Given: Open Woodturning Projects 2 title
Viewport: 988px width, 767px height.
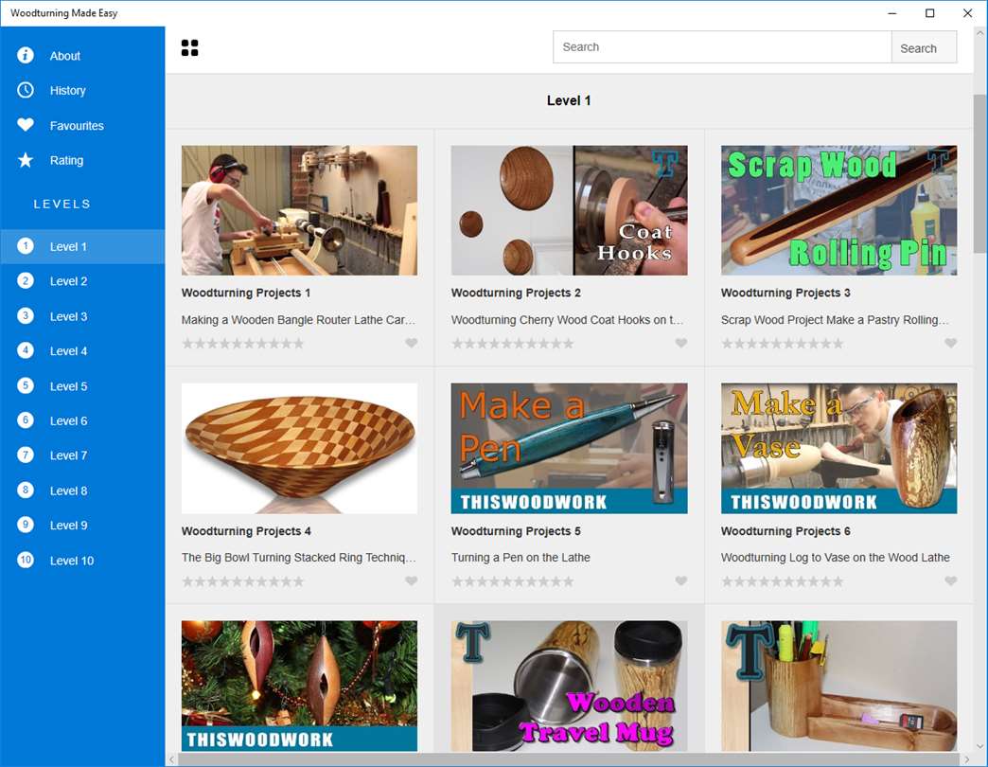Looking at the screenshot, I should tap(516, 293).
